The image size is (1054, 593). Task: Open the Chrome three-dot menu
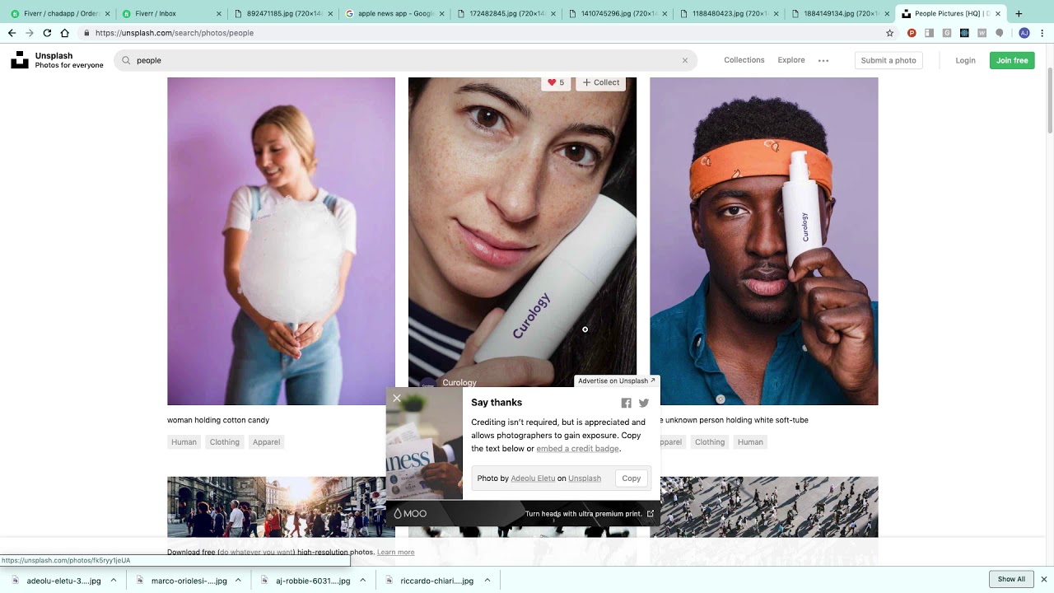[x=1043, y=33]
